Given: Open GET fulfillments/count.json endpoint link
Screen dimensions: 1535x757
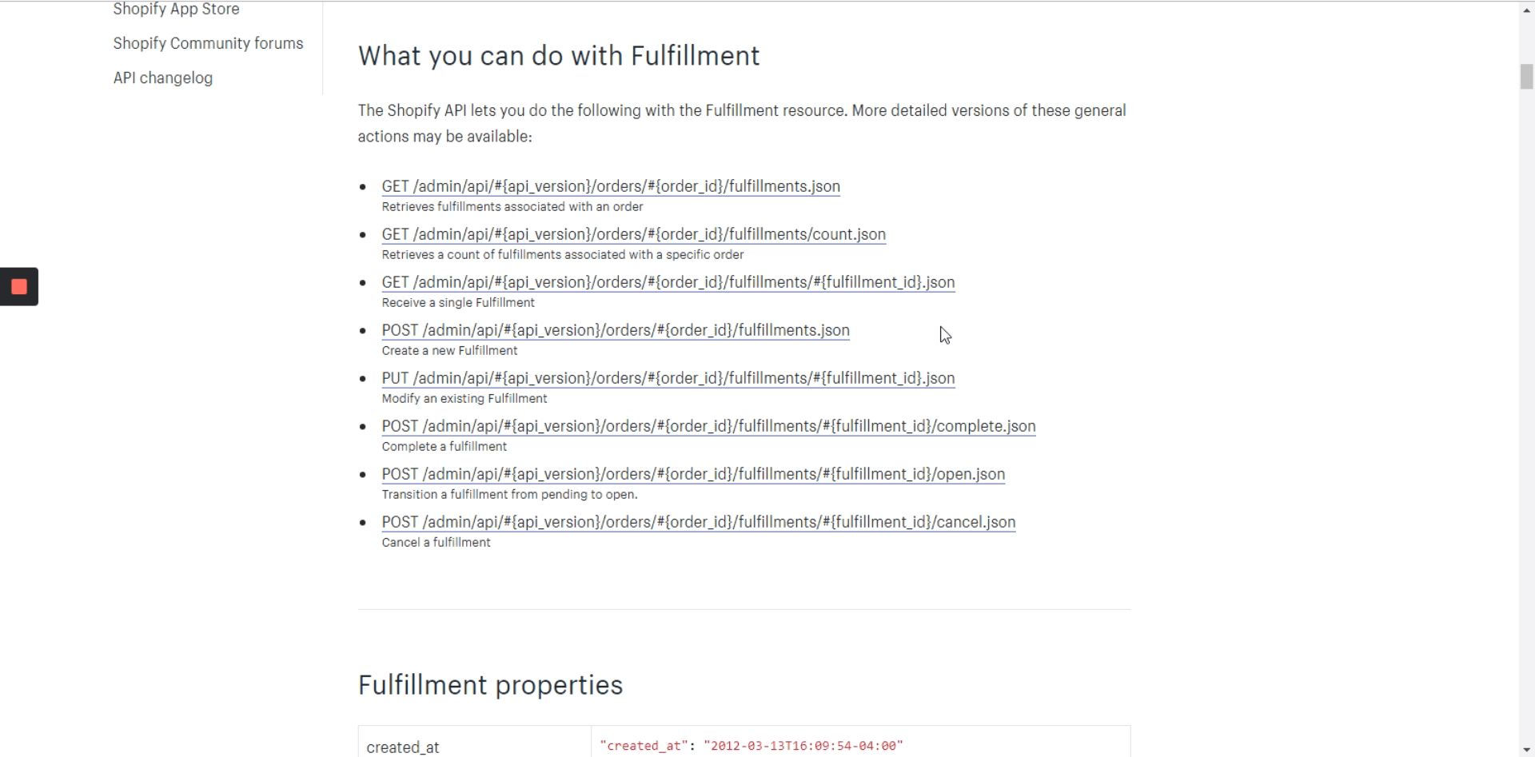Looking at the screenshot, I should pos(634,234).
